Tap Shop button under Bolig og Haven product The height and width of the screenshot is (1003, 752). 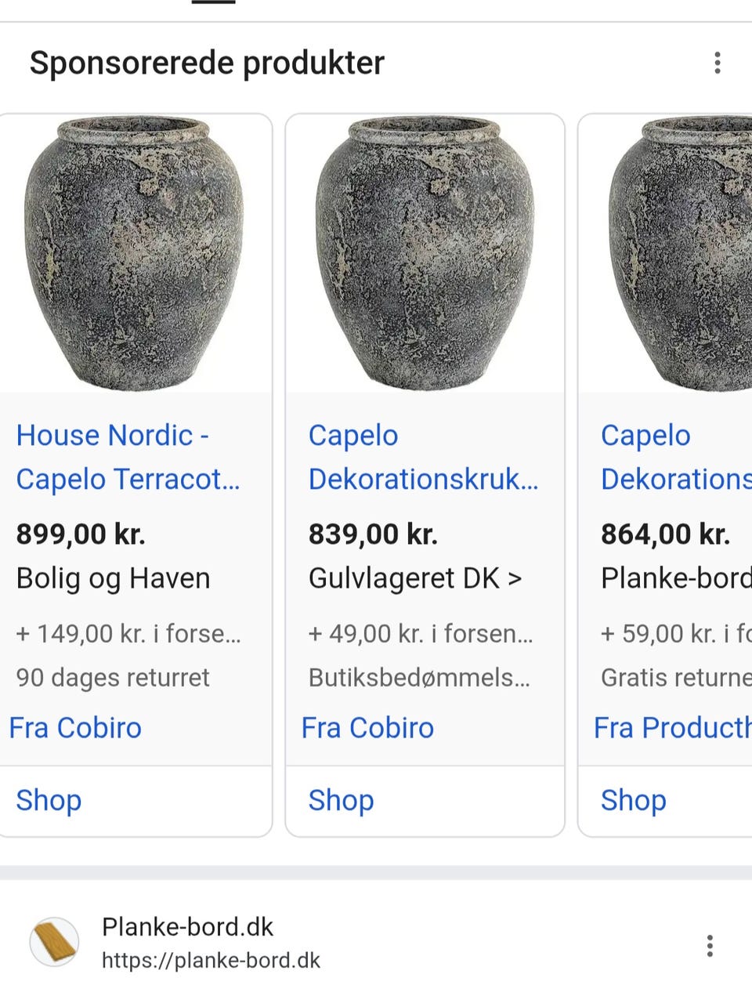click(49, 800)
